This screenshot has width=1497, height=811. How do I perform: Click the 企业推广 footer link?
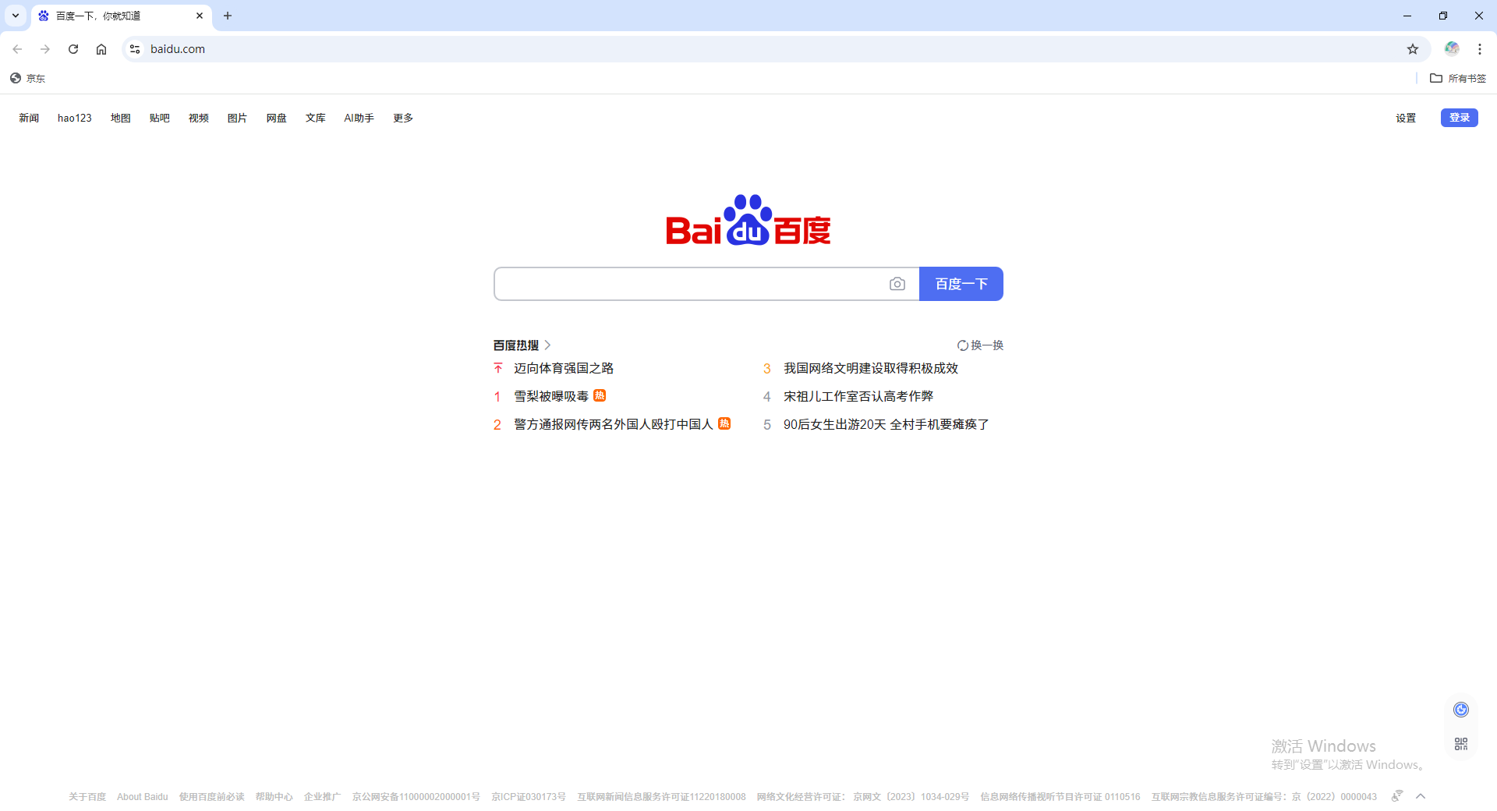click(323, 797)
